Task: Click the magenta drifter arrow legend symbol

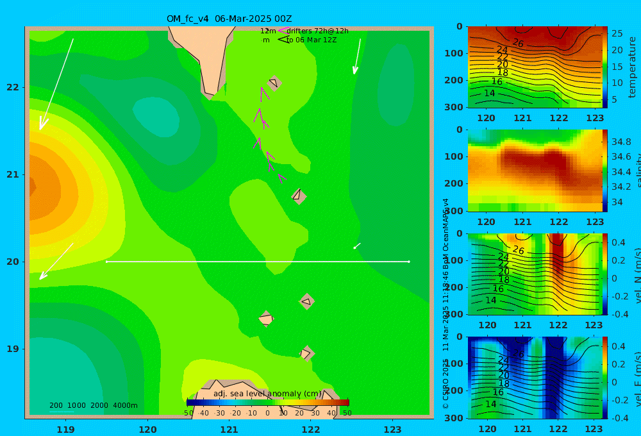Action: (283, 30)
